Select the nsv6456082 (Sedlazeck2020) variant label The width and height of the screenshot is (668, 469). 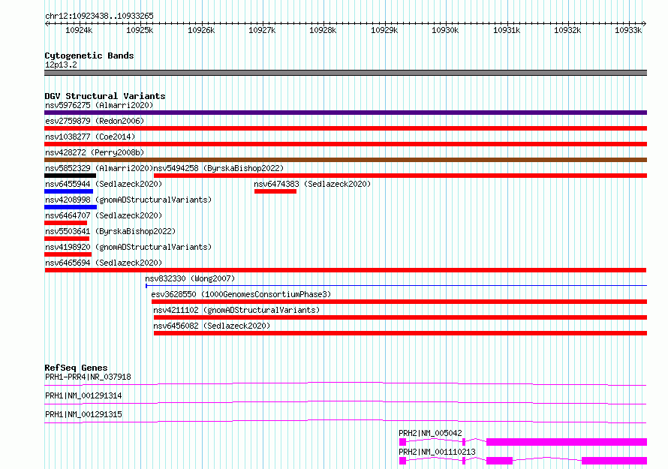point(212,326)
